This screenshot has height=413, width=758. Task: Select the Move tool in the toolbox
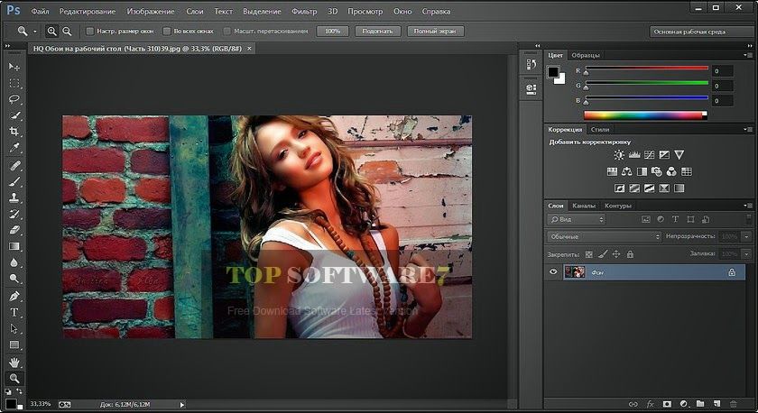click(x=14, y=67)
